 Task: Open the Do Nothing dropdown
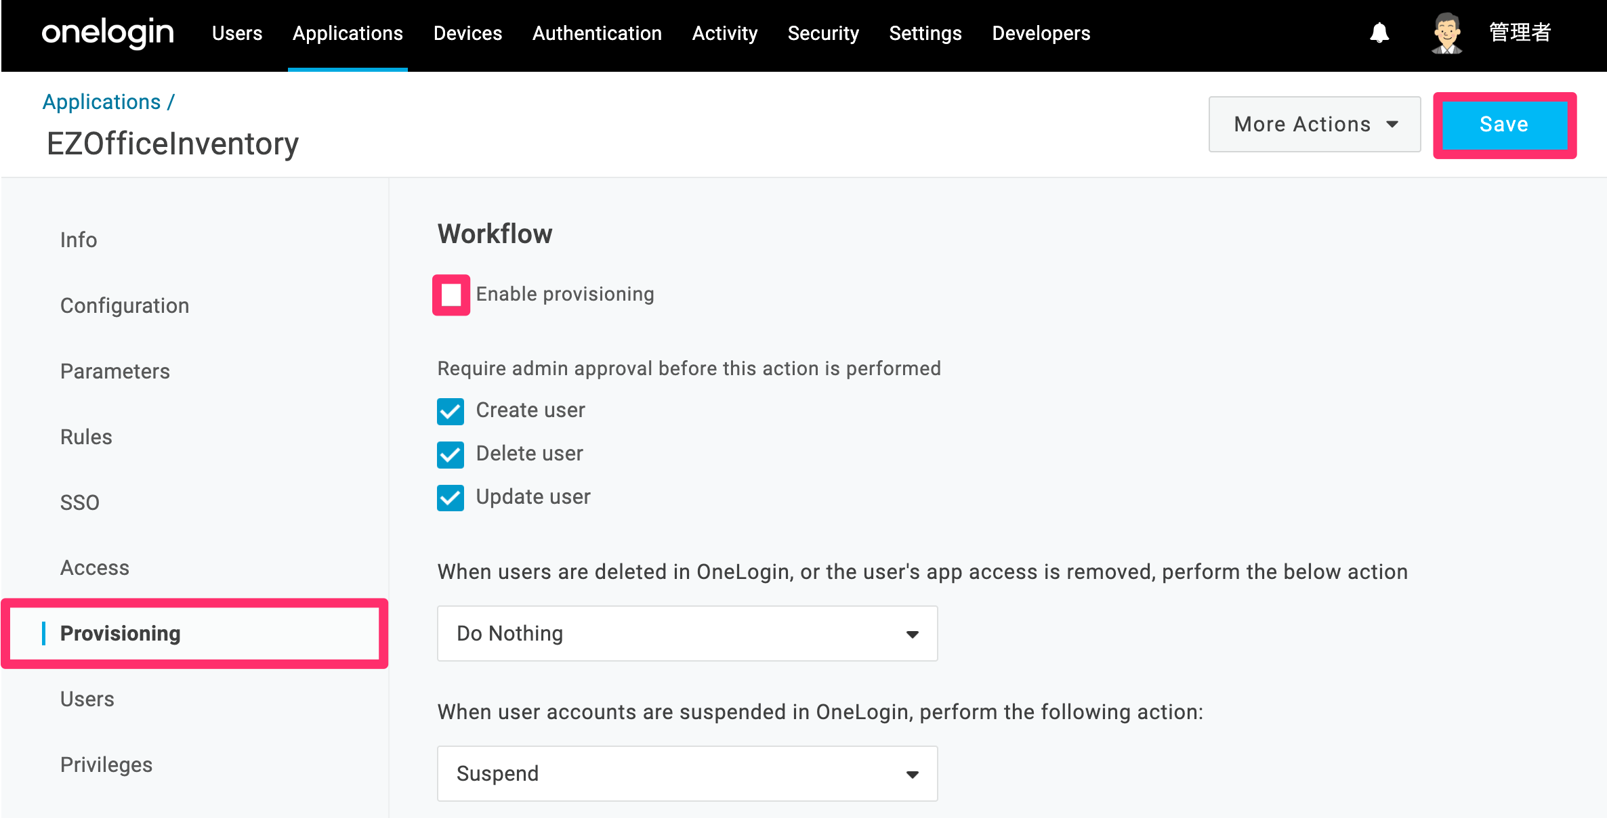pyautogui.click(x=687, y=633)
